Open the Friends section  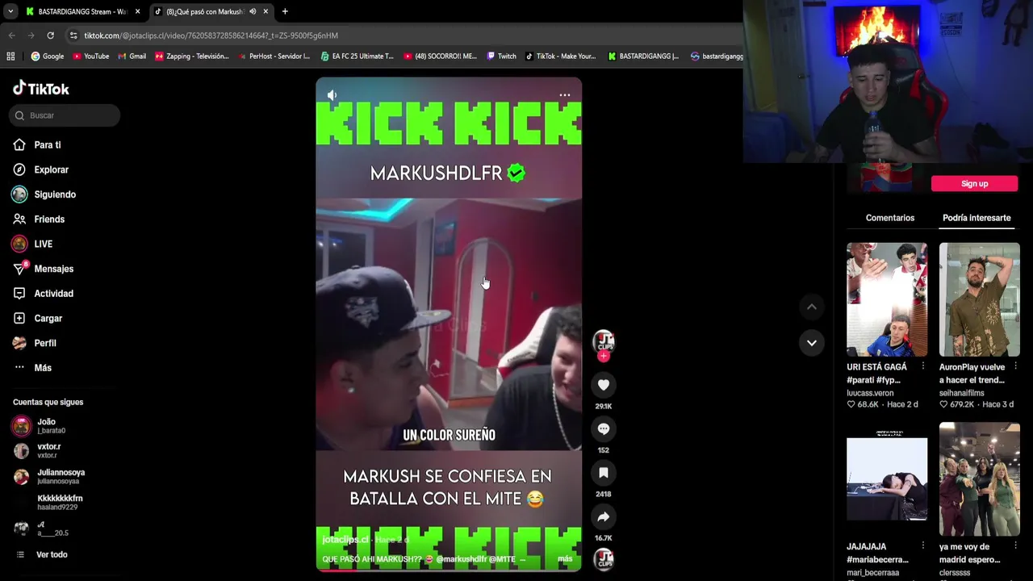39,219
